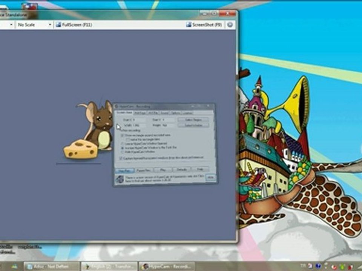Click the Width input field

139,125
